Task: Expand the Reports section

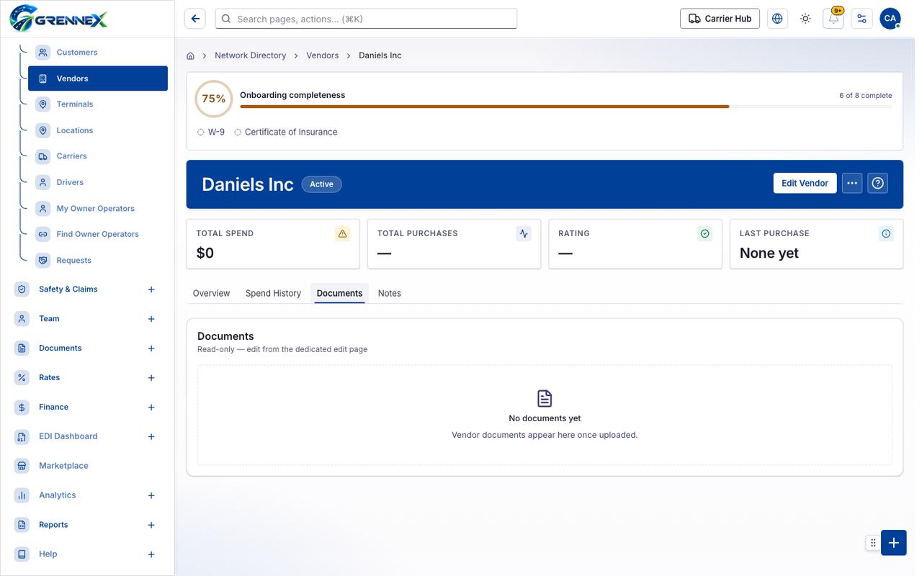Action: tap(151, 525)
